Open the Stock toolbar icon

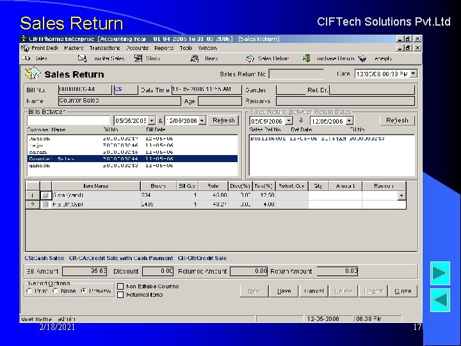(x=138, y=58)
